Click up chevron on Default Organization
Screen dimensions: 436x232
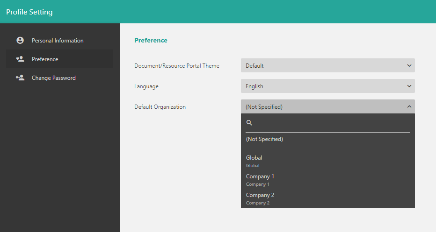409,107
